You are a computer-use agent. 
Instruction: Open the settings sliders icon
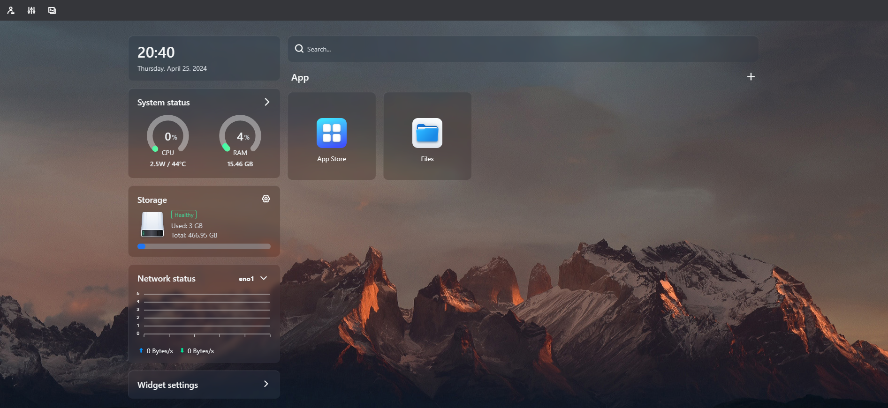(31, 10)
